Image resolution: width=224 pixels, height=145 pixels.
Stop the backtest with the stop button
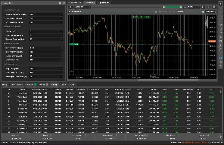click(x=208, y=7)
